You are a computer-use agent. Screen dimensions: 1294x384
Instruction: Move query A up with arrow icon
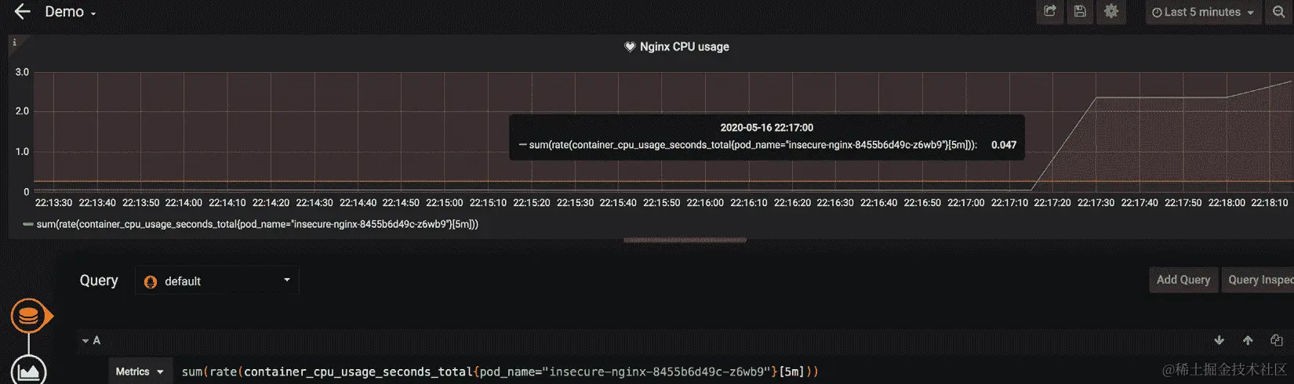pos(1248,340)
